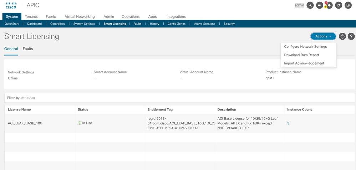Open the Tenants top menu

click(31, 16)
